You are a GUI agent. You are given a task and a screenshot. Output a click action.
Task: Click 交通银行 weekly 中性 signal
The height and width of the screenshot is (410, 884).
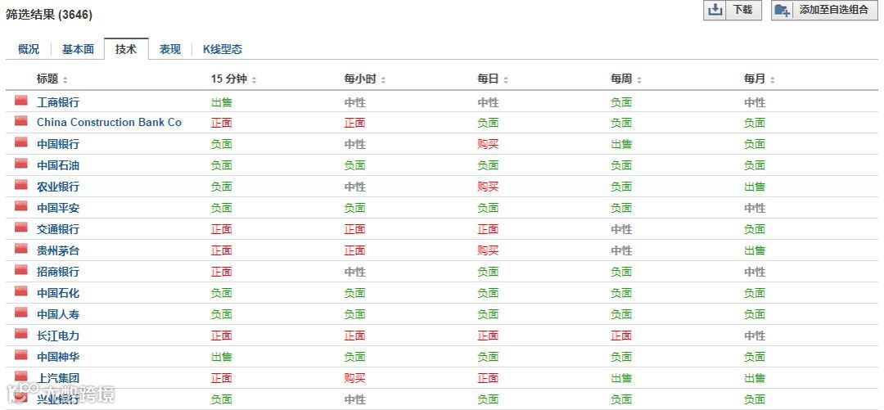(x=620, y=229)
